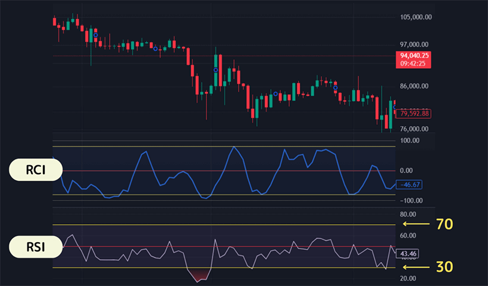Click the red shaded RSI oversold dip
The height and width of the screenshot is (286, 488).
point(200,275)
